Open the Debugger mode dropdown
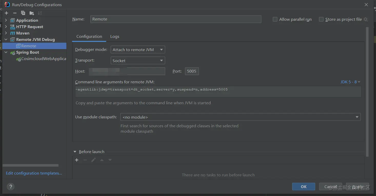This screenshot has height=196, width=376. [x=138, y=50]
